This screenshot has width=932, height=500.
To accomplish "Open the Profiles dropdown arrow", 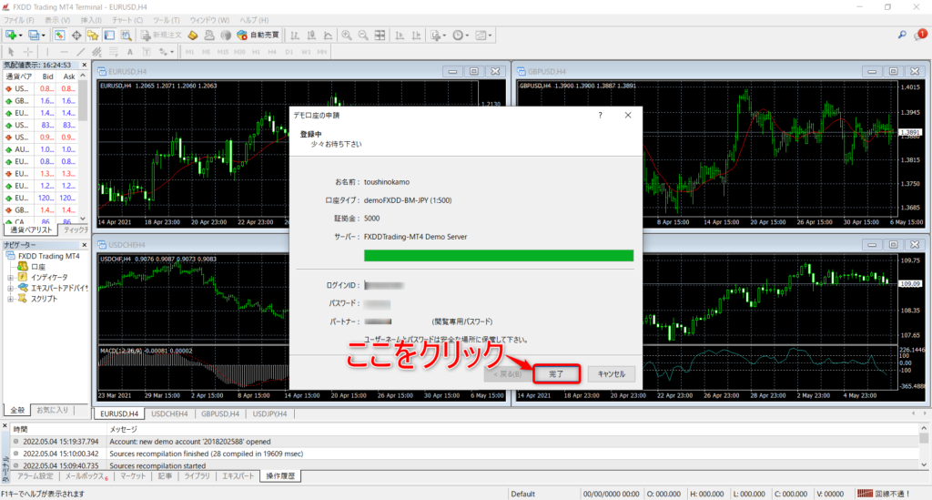I will [44, 36].
